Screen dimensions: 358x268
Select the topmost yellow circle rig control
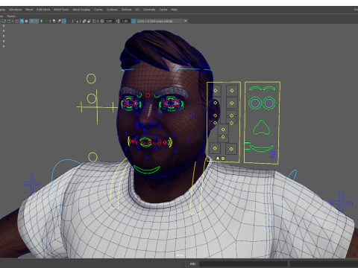[x=91, y=79]
